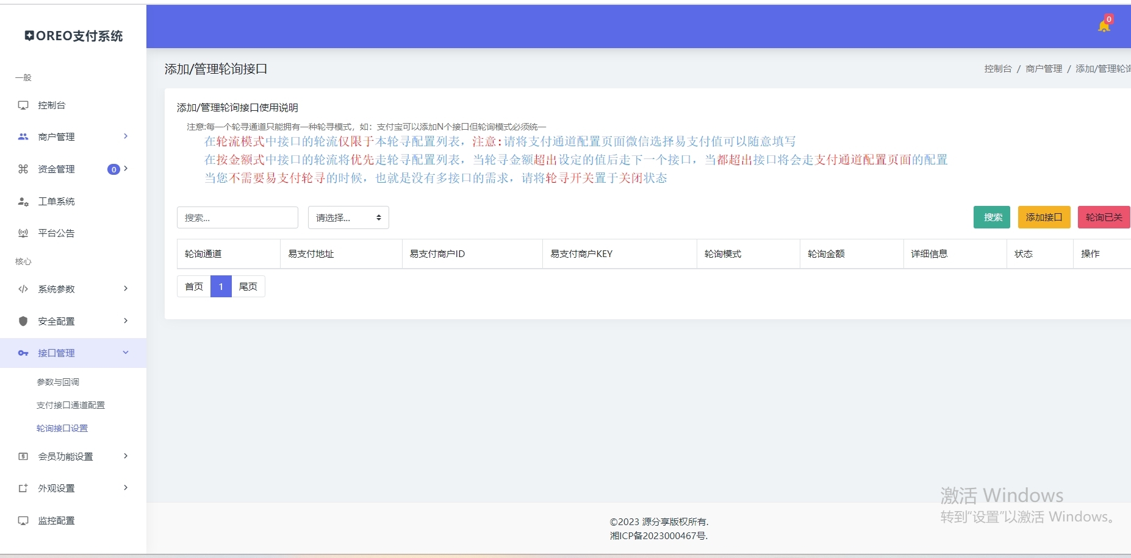Viewport: 1131px width, 558px height.
Task: Click the 添加/管理轮询接口 page title
Action: 216,69
